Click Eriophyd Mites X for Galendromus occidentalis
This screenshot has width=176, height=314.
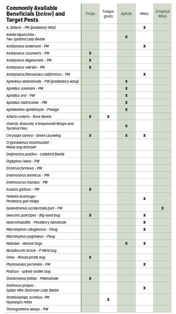162,208
